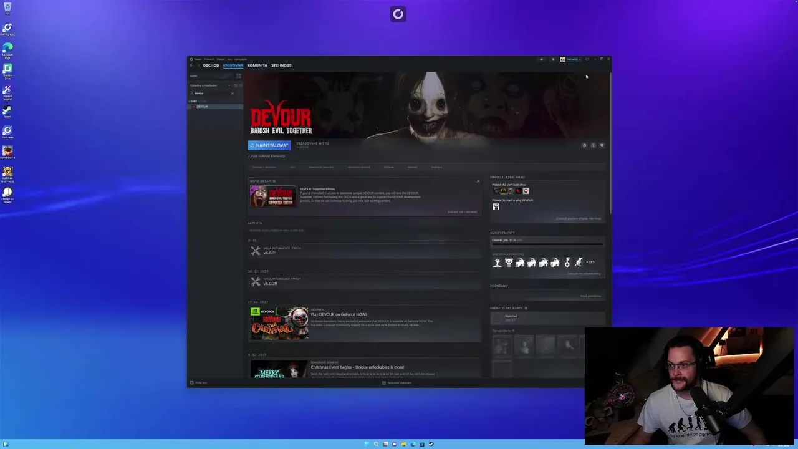Click the recent activity clock filter icon

pyautogui.click(x=235, y=85)
